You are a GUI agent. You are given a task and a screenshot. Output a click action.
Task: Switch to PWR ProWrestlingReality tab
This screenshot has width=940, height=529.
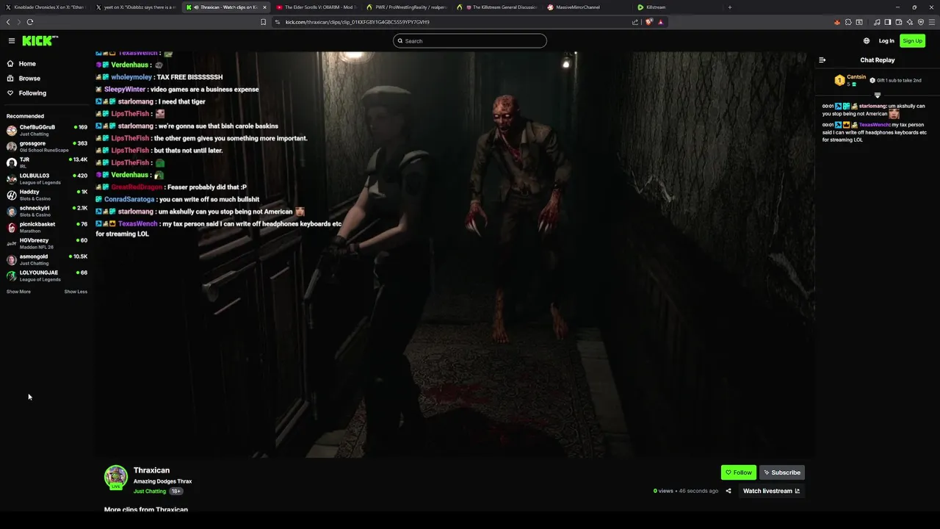pos(406,7)
